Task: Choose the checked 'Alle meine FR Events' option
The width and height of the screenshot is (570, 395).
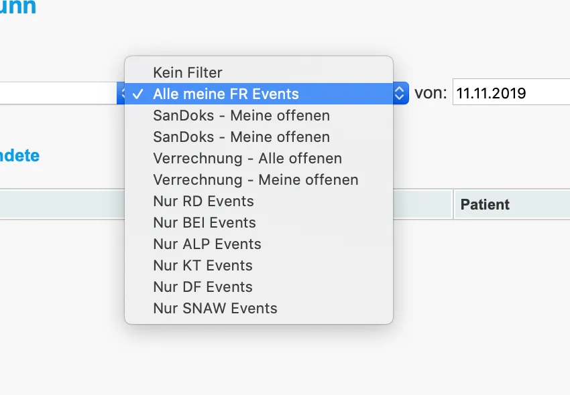Action: 225,94
